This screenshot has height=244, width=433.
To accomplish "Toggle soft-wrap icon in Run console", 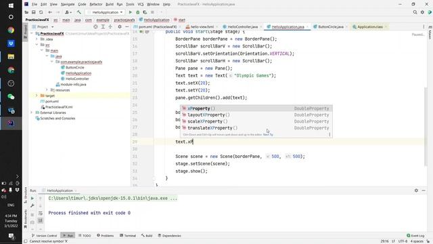I will click(x=41, y=213).
